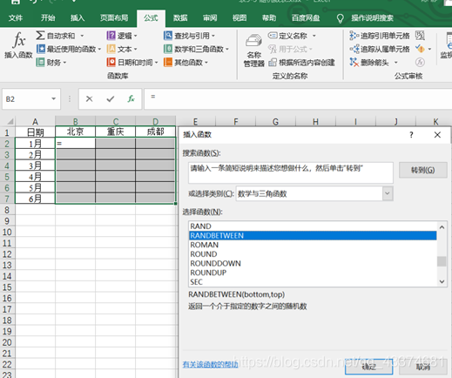Open the 自动求和 AutoSum sigma icon
Viewport: 452px width, 378px height.
pos(40,36)
